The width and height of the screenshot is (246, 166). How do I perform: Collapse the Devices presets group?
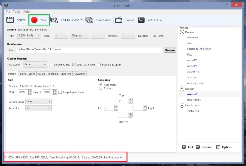click(x=182, y=32)
